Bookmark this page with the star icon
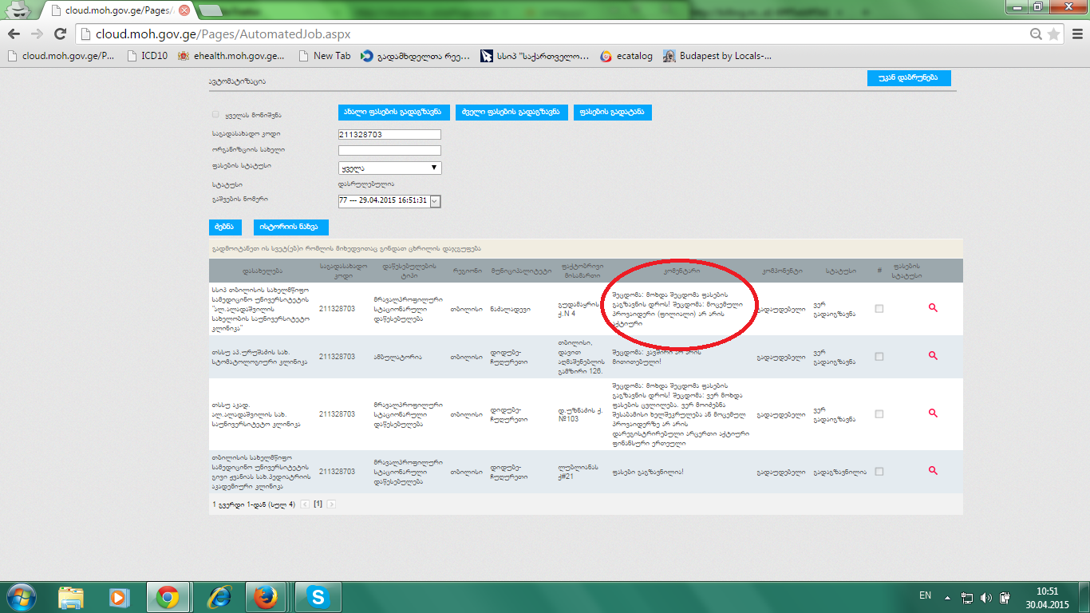This screenshot has width=1090, height=613. (x=1053, y=34)
